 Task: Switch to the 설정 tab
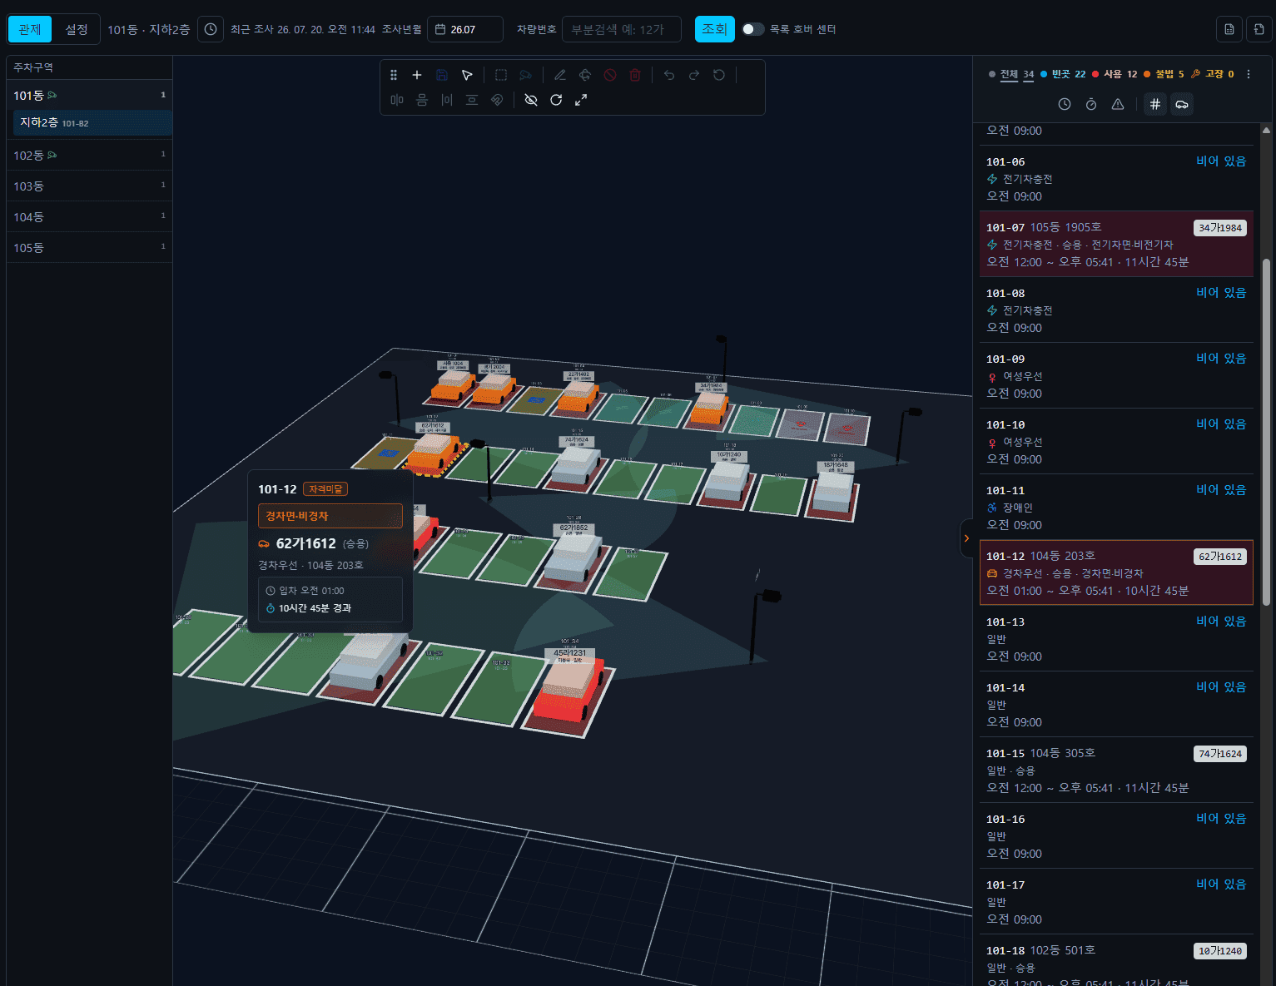coord(77,29)
